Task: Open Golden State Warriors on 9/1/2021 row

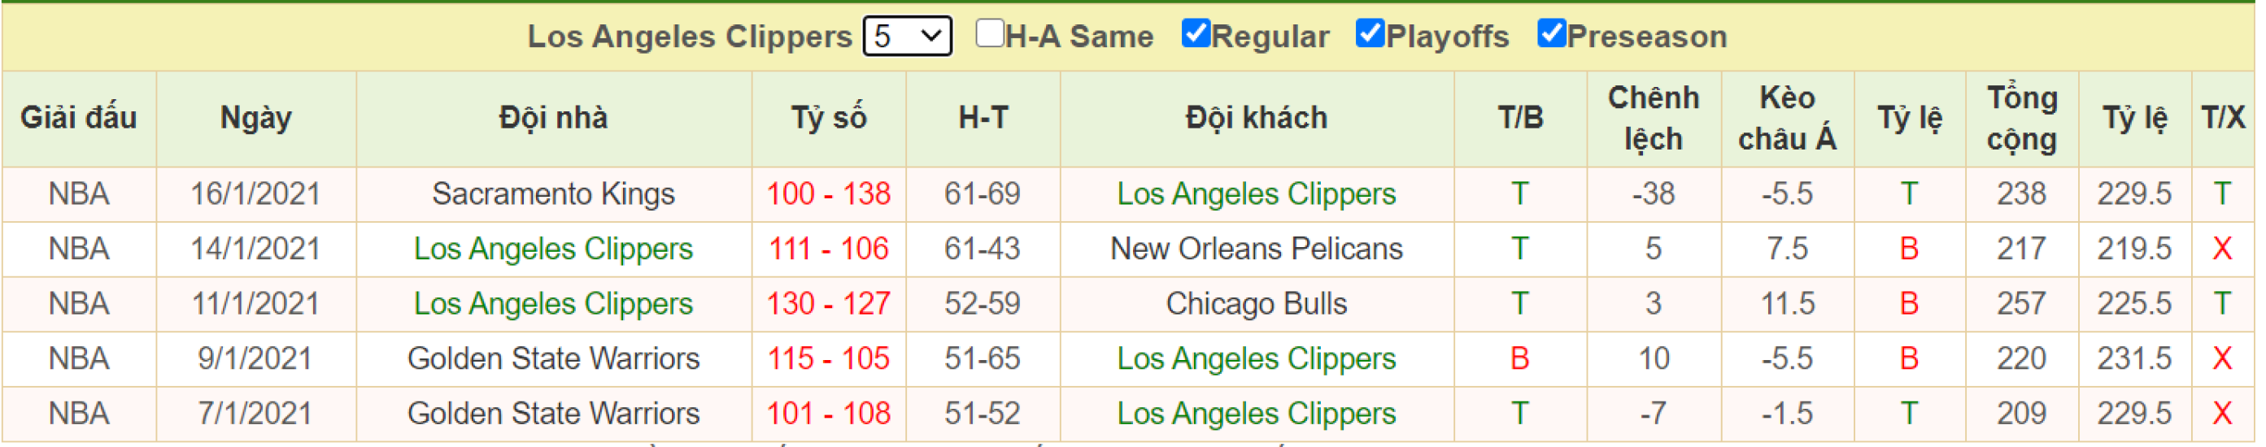Action: [x=553, y=359]
